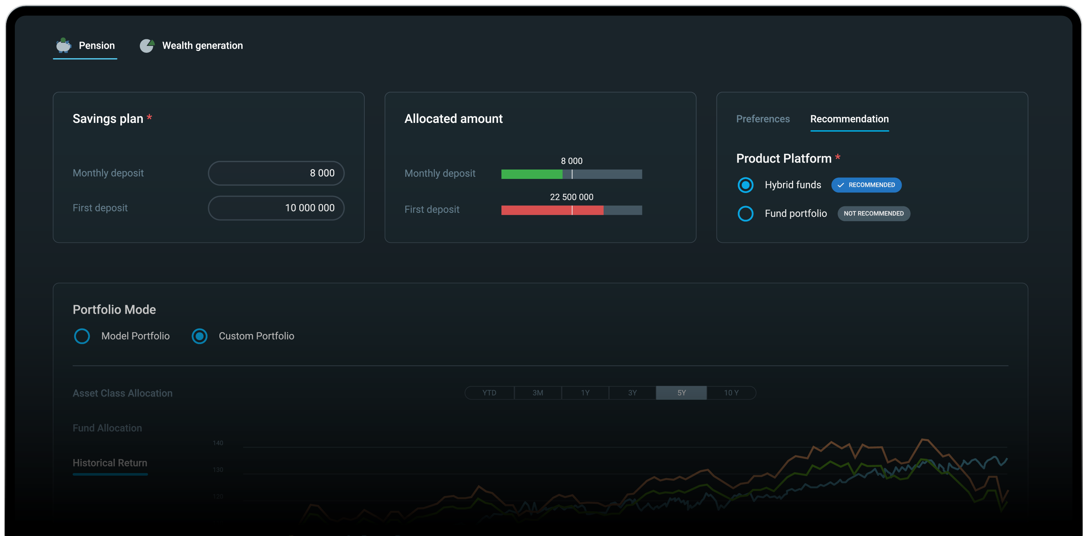Set chart range to 3Y
Screen dimensions: 1087x536
[633, 393]
